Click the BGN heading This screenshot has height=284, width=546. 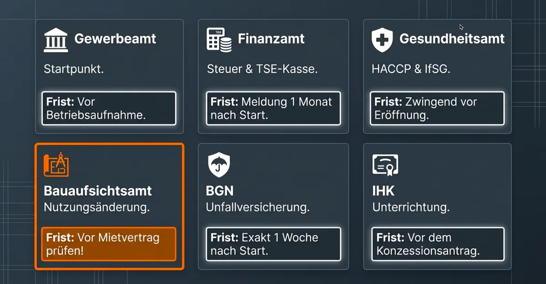(x=220, y=190)
